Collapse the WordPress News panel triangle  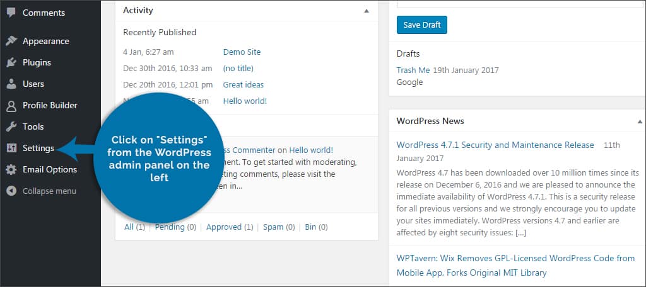tap(640, 121)
